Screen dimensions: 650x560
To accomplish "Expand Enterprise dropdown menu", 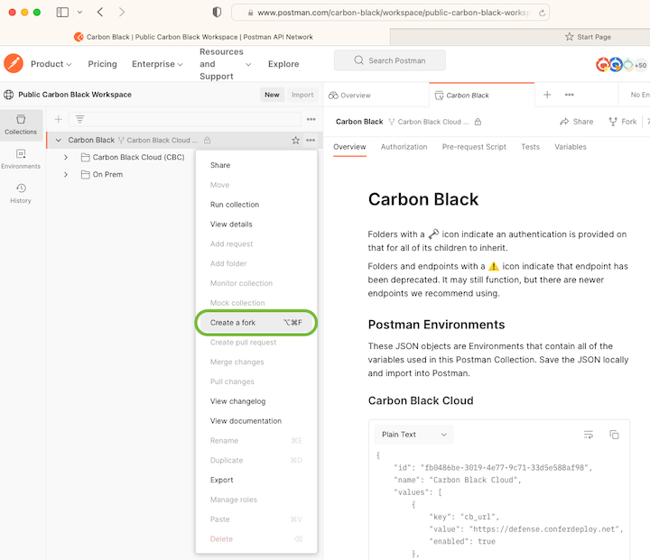I will pos(157,64).
